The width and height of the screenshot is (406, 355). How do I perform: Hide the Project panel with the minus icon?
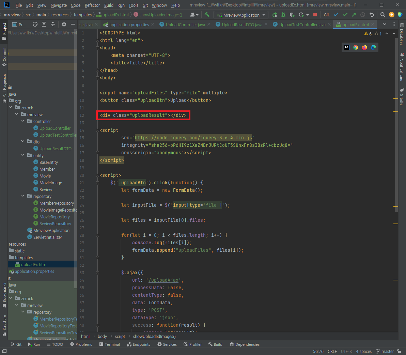73,24
